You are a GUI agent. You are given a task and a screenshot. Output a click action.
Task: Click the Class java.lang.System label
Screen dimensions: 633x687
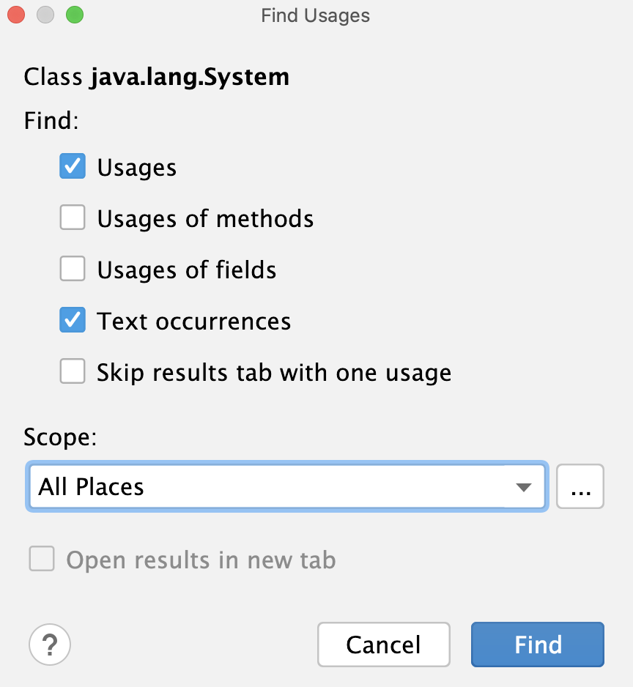coord(156,76)
